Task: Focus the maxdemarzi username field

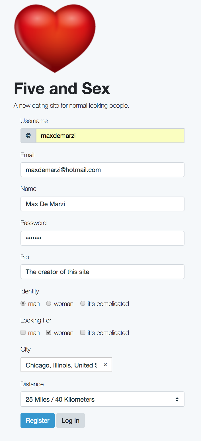Action: 110,136
